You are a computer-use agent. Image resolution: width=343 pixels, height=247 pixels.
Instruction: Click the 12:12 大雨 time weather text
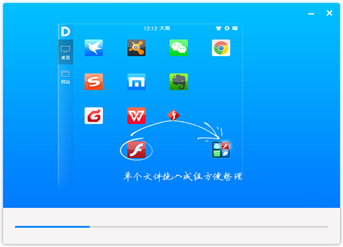(x=157, y=28)
